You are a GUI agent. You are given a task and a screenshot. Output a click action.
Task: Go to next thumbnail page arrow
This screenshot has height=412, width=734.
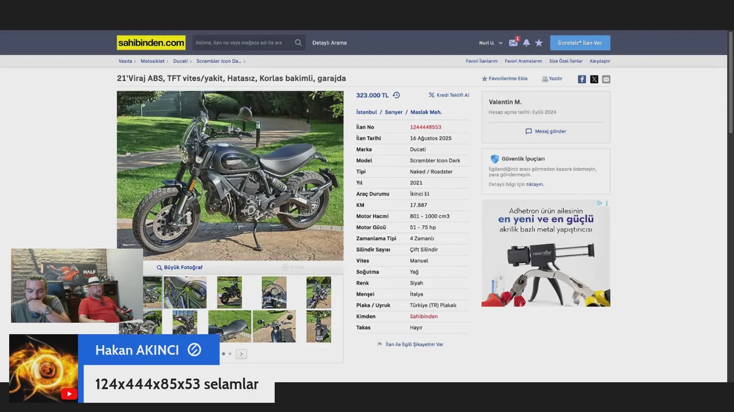[x=241, y=354]
